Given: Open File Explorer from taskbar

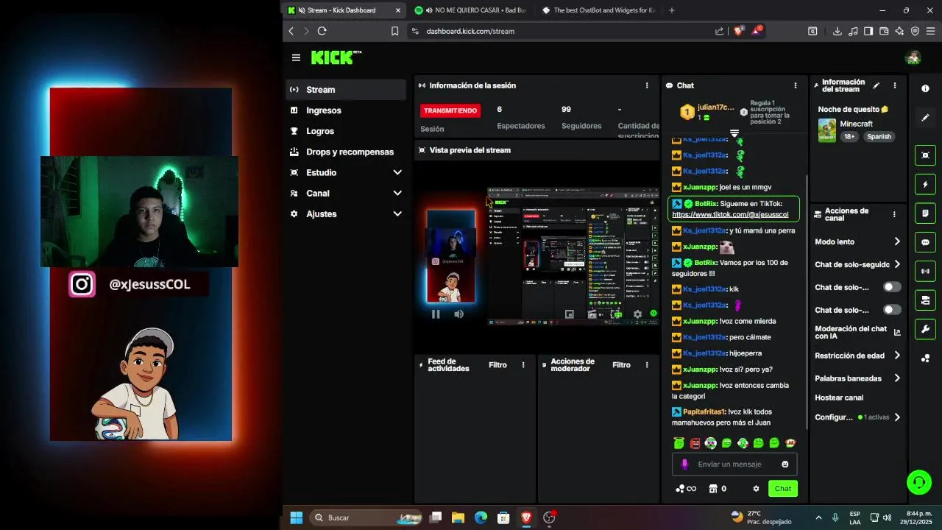Looking at the screenshot, I should pyautogui.click(x=458, y=517).
